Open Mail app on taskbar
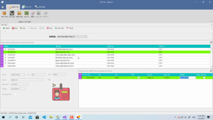Screen dimensions: 213x120 [30, 117]
